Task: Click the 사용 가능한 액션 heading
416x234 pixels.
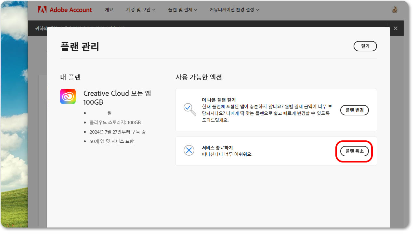Action: tap(199, 77)
